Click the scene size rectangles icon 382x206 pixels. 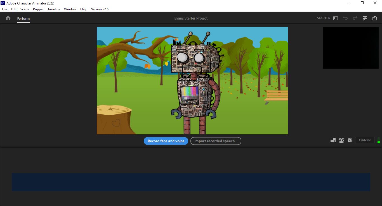pos(333,140)
